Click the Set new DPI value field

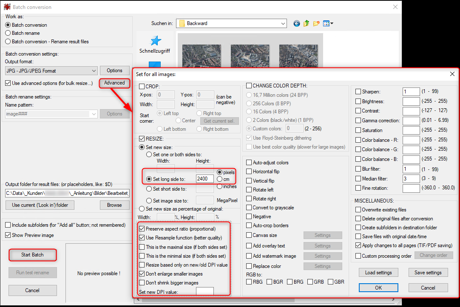(204, 291)
